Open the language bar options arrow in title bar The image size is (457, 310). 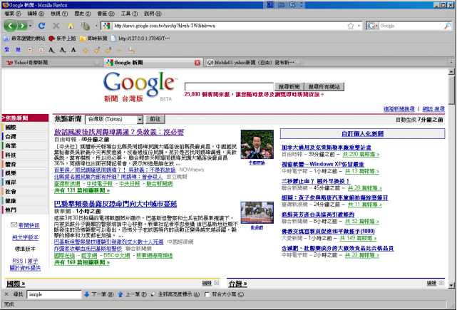point(302,5)
